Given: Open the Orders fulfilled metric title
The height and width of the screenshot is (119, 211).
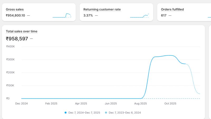Looking at the screenshot, I should pos(172,9).
